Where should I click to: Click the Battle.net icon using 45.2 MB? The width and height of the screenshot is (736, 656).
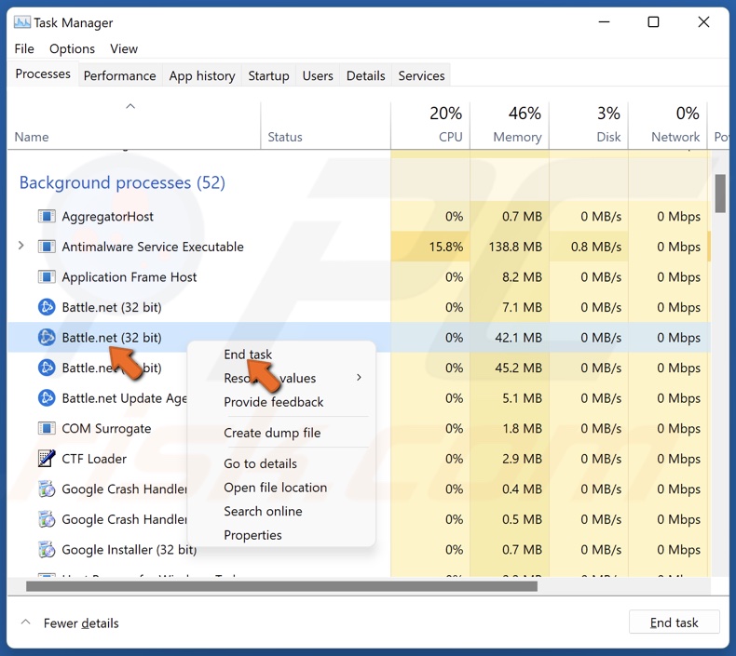47,368
